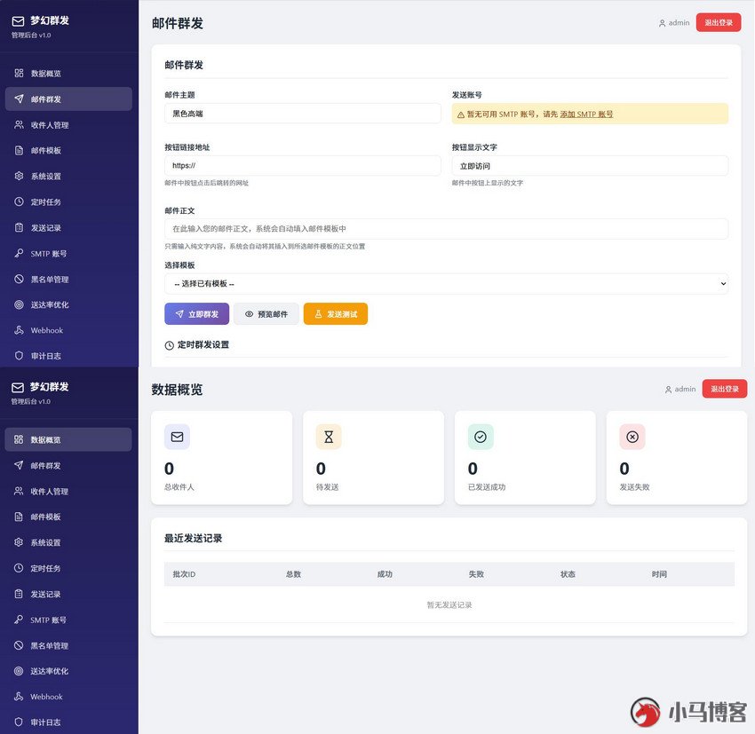The width and height of the screenshot is (755, 734).
Task: Click the 暂无发送记录 empty-state text
Action: click(449, 605)
